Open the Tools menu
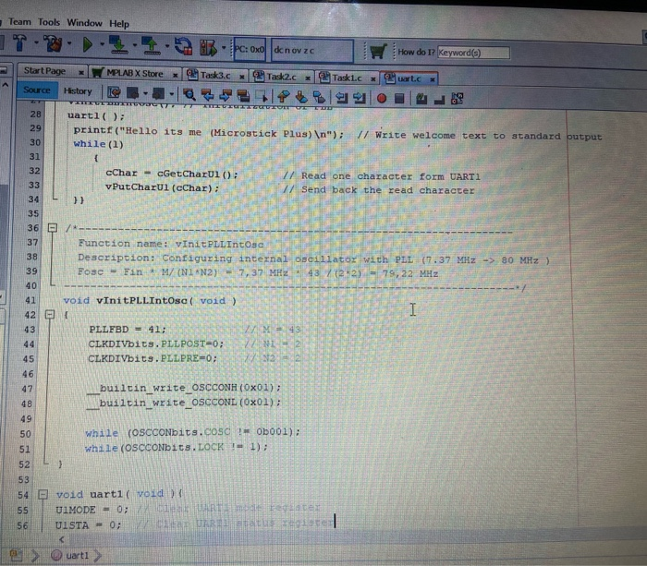 pyautogui.click(x=49, y=22)
